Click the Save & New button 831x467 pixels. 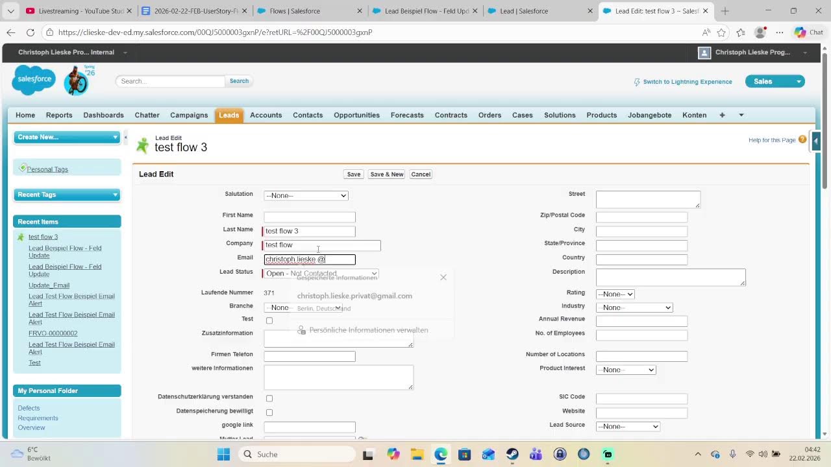coord(387,174)
